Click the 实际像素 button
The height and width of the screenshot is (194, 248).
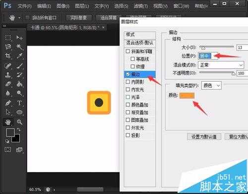[79, 18]
